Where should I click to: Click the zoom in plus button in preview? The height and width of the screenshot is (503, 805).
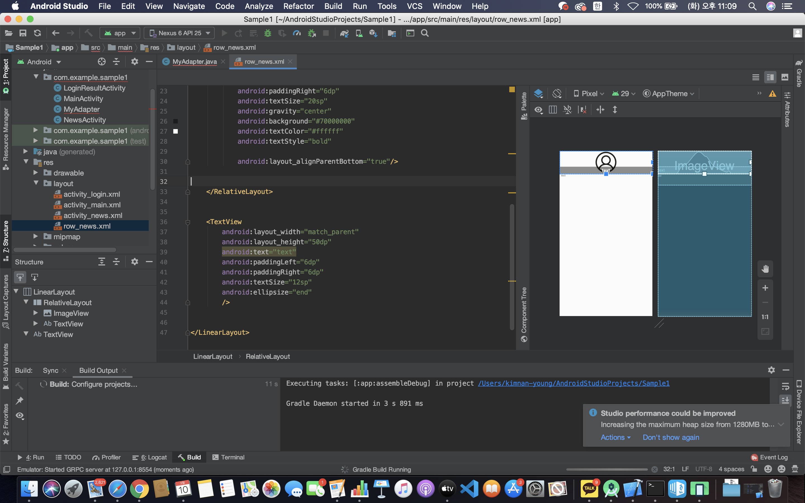point(765,288)
